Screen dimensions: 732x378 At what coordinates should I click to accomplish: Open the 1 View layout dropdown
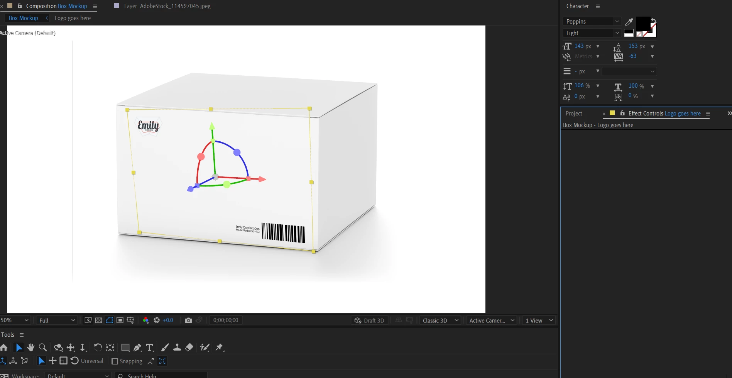click(539, 320)
